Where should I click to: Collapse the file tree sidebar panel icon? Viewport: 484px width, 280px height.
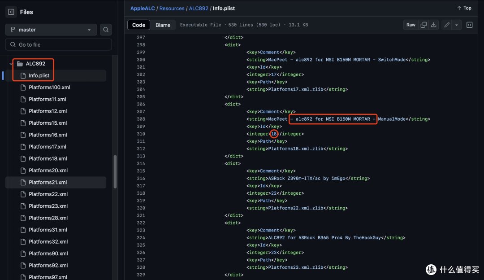coord(11,12)
